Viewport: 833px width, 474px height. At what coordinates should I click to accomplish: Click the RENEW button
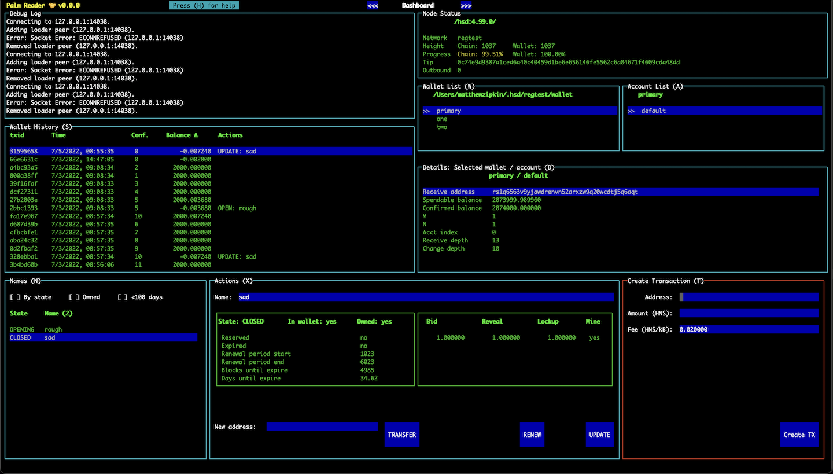tap(532, 435)
